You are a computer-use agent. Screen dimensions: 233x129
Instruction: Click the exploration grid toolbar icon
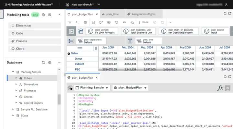pos(93,22)
